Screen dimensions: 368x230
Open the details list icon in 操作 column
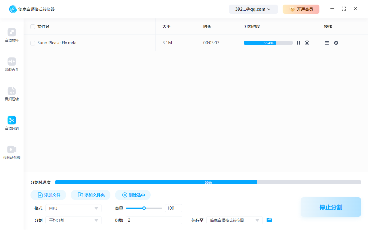[327, 43]
